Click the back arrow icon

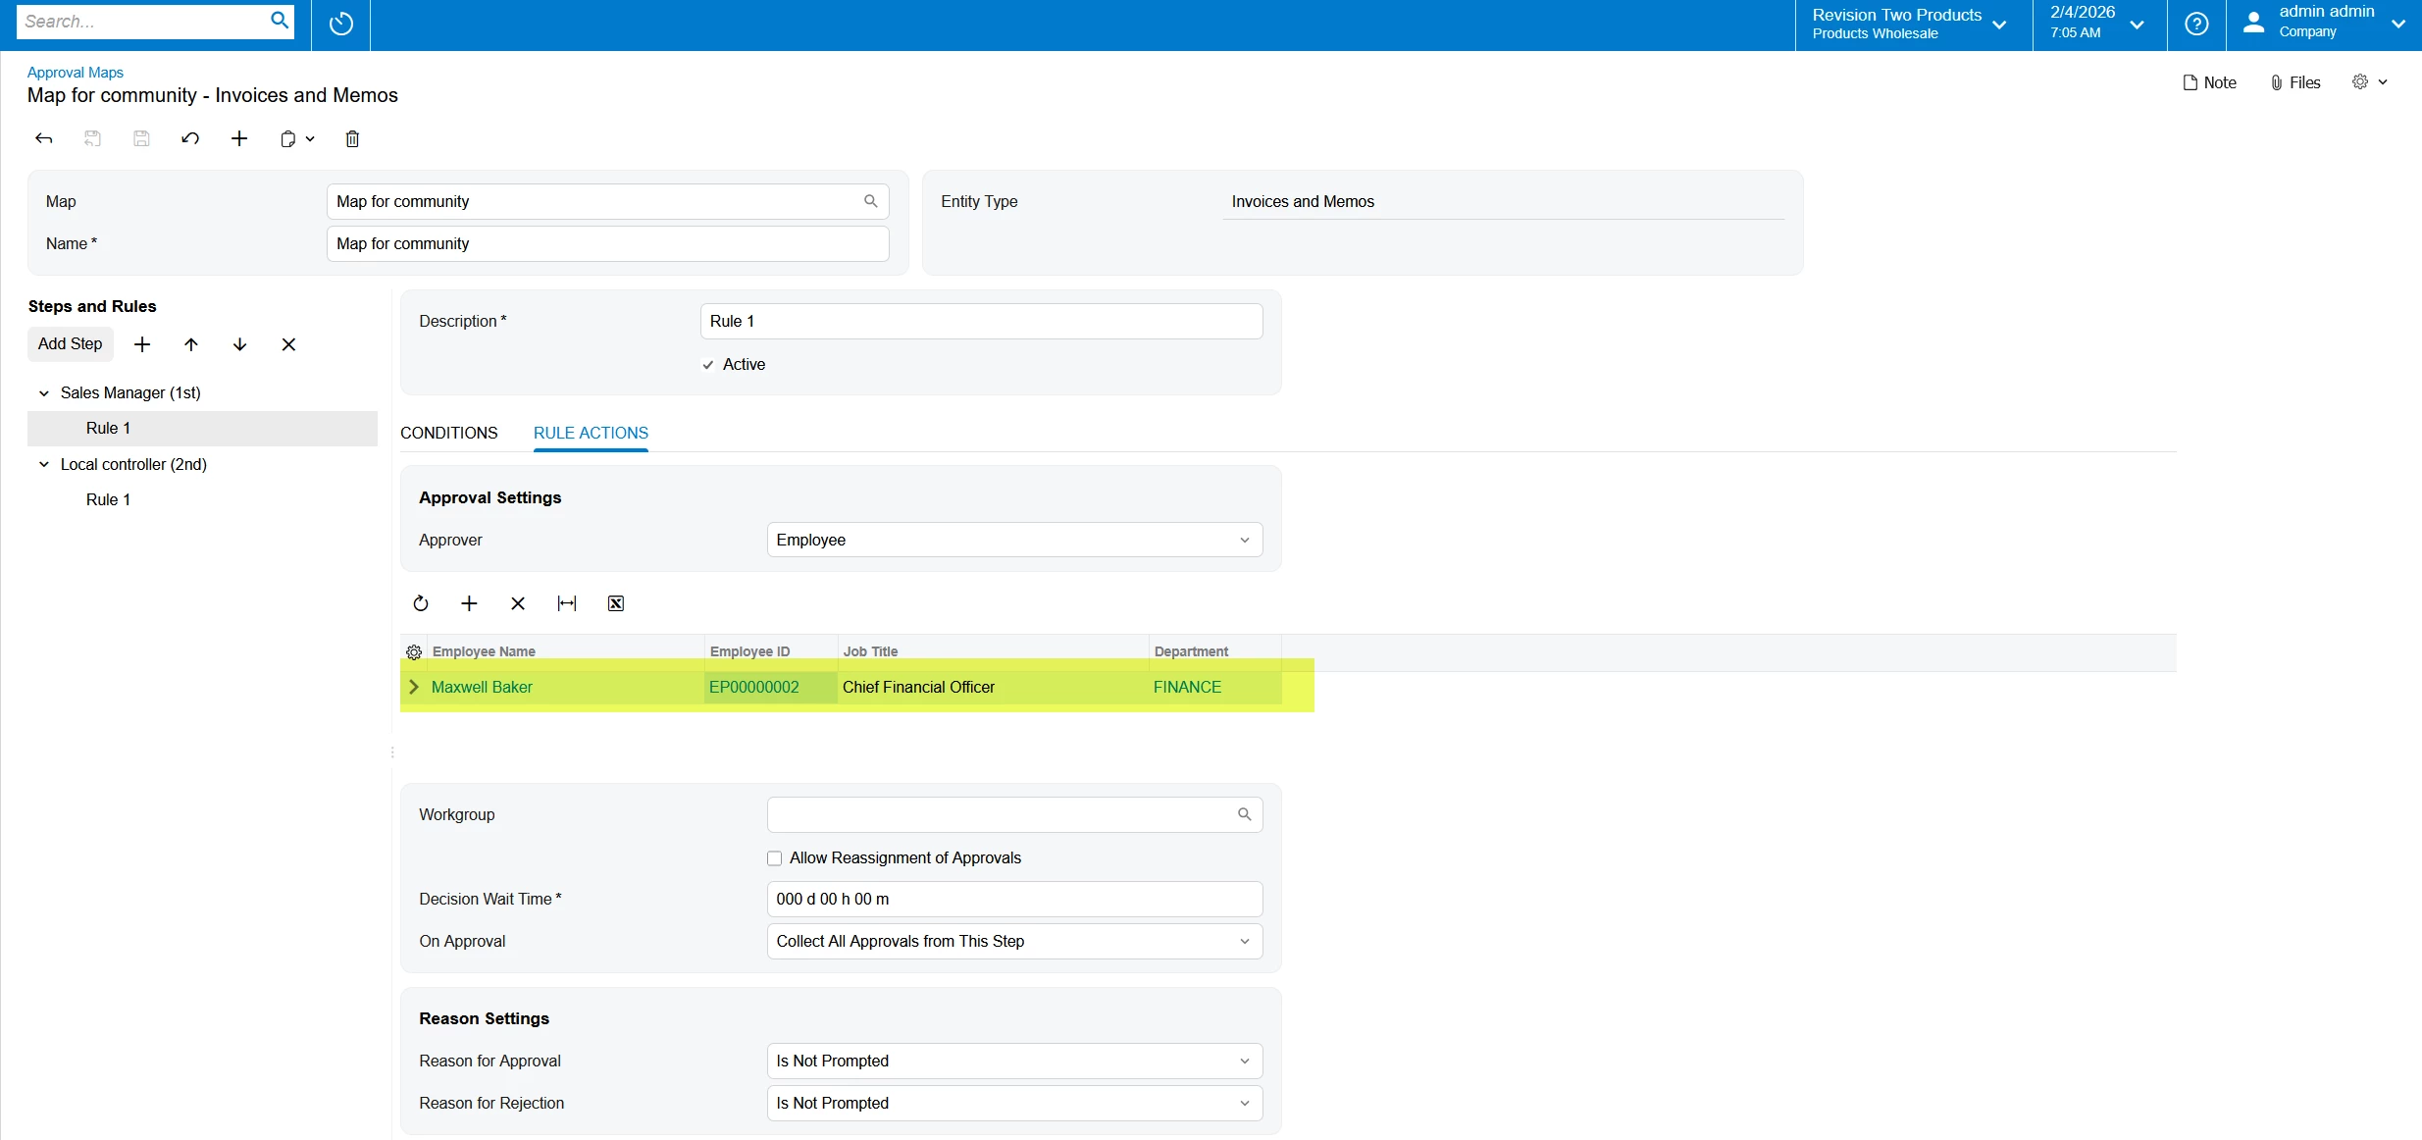(x=44, y=139)
